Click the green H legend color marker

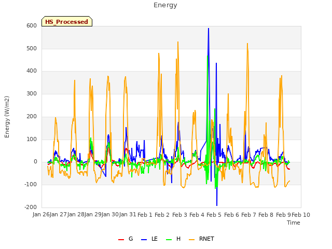(x=169, y=240)
